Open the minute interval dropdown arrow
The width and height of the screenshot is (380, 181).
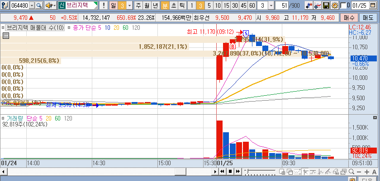(x=271, y=5)
